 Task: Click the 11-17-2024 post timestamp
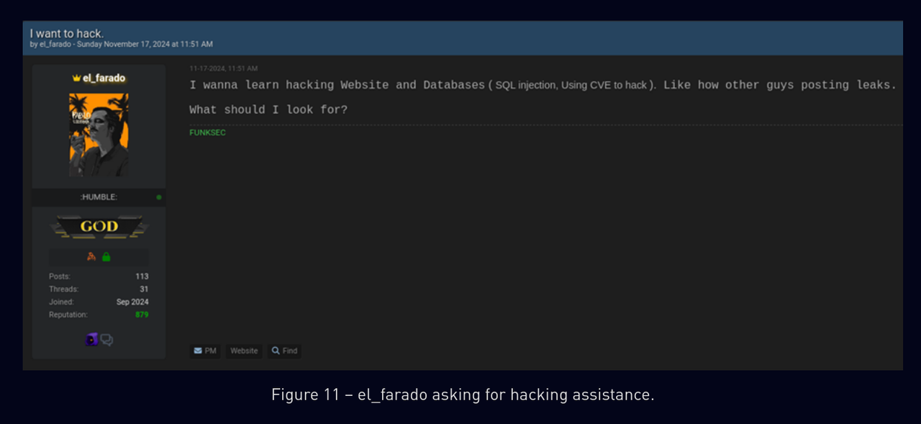224,68
